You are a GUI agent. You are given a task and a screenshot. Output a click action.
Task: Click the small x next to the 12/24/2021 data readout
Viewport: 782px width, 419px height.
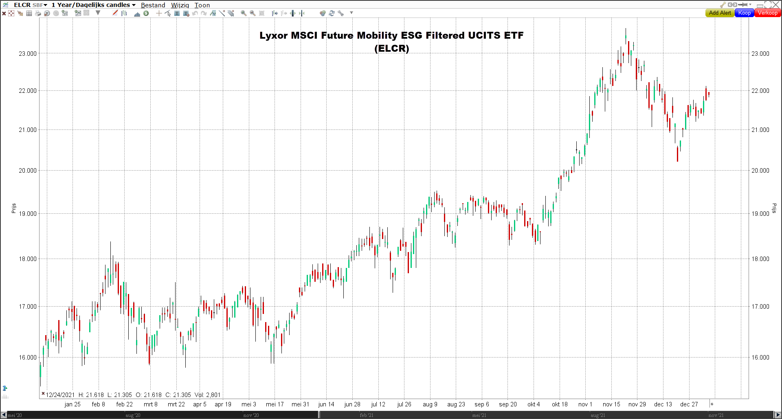pos(43,393)
